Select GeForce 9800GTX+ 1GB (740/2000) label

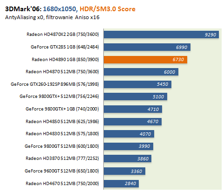tap(62, 109)
